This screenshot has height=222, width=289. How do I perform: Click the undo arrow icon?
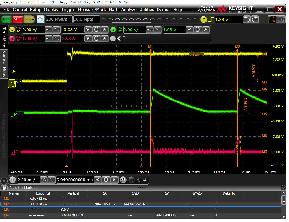pyautogui.click(x=247, y=19)
